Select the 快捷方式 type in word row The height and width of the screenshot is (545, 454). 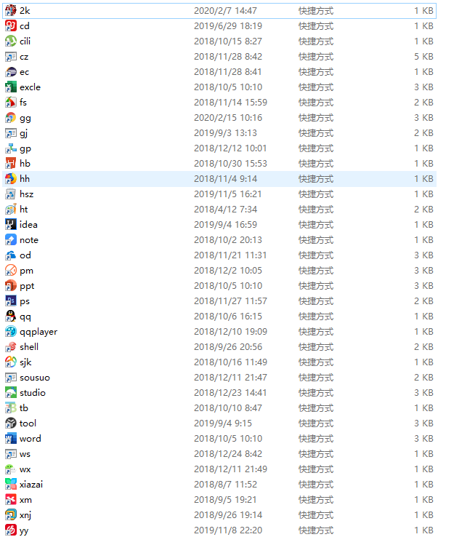[316, 439]
